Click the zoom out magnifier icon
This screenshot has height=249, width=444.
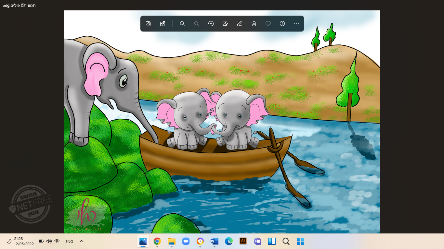coord(197,24)
